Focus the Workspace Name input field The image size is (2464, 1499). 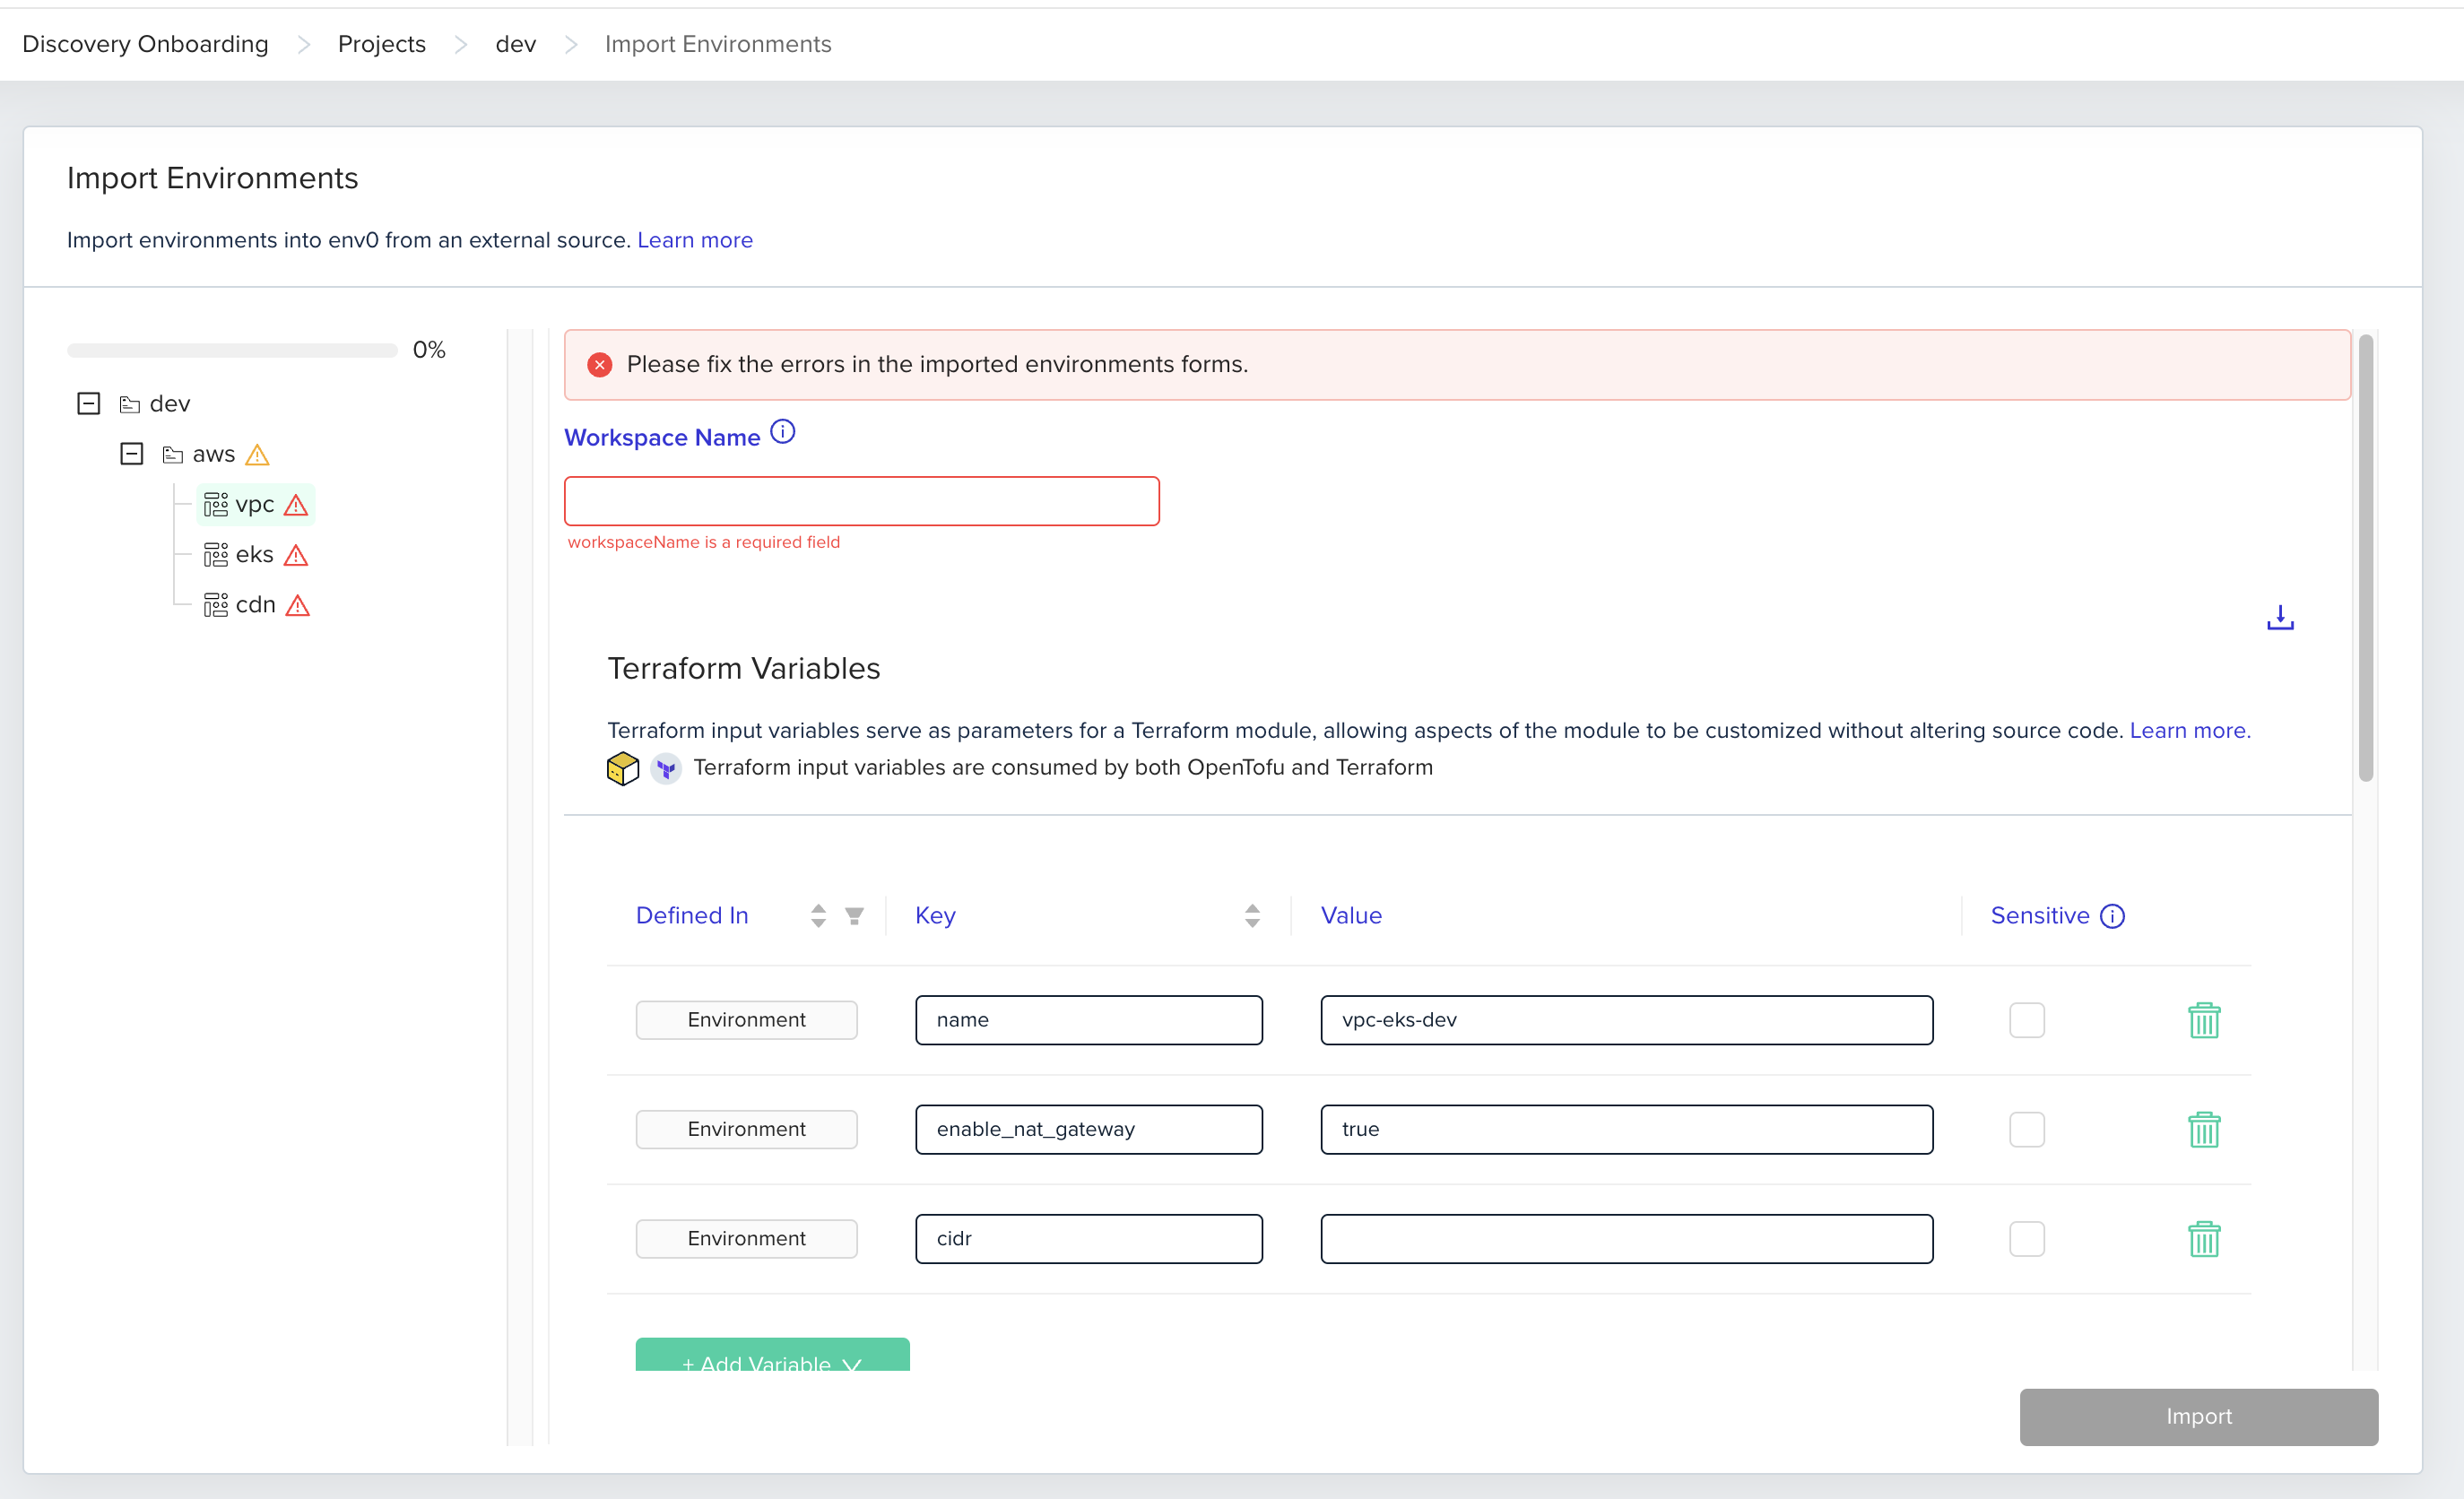coord(861,501)
